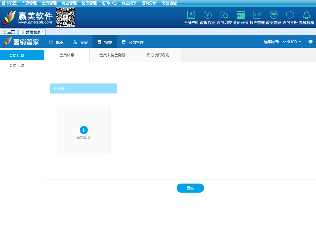Click the 发布 publish button

190,188
